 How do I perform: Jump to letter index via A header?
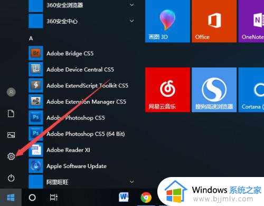(31, 38)
